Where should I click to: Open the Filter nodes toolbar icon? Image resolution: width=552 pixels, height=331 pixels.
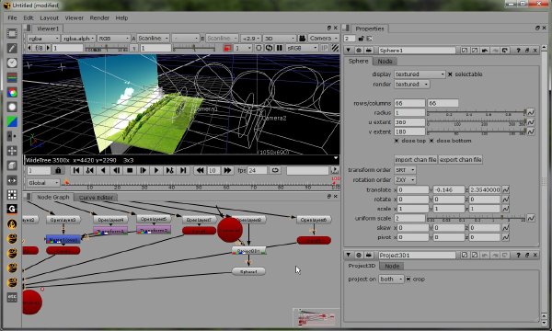12,107
